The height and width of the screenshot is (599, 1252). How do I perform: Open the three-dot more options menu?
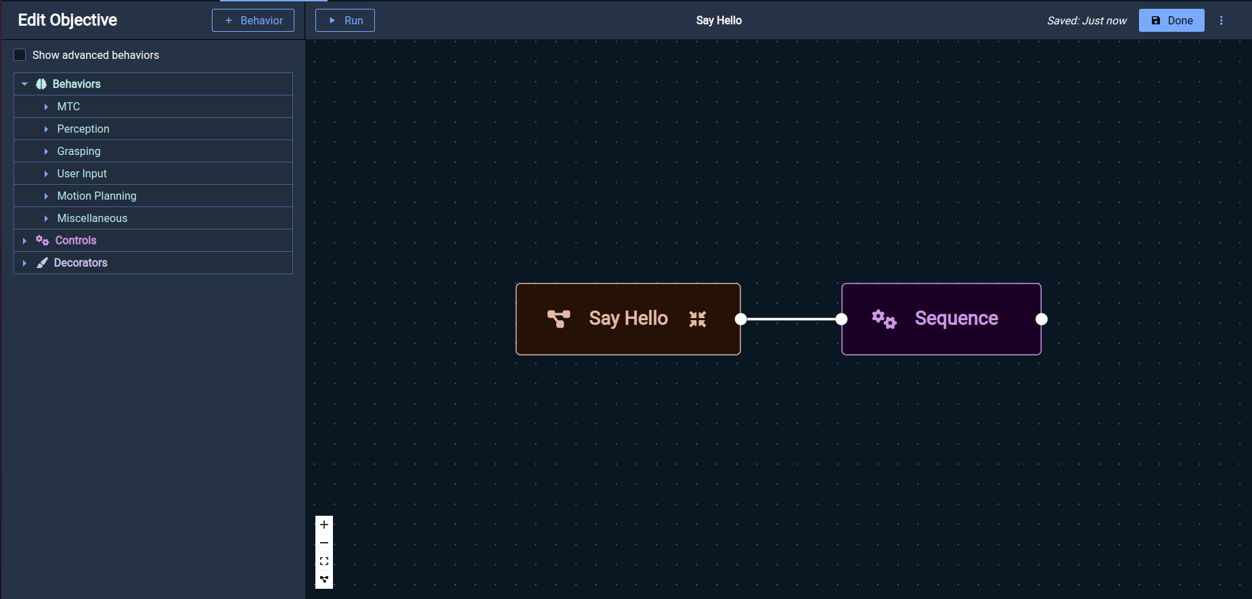coord(1222,20)
